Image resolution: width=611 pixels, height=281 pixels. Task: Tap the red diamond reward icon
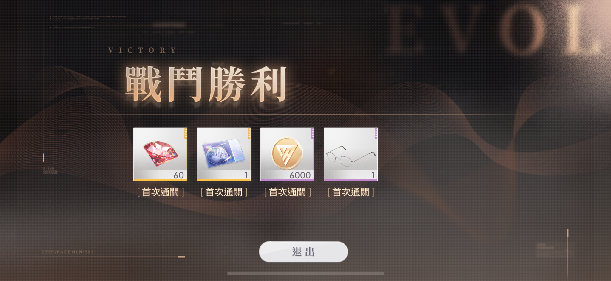click(160, 154)
